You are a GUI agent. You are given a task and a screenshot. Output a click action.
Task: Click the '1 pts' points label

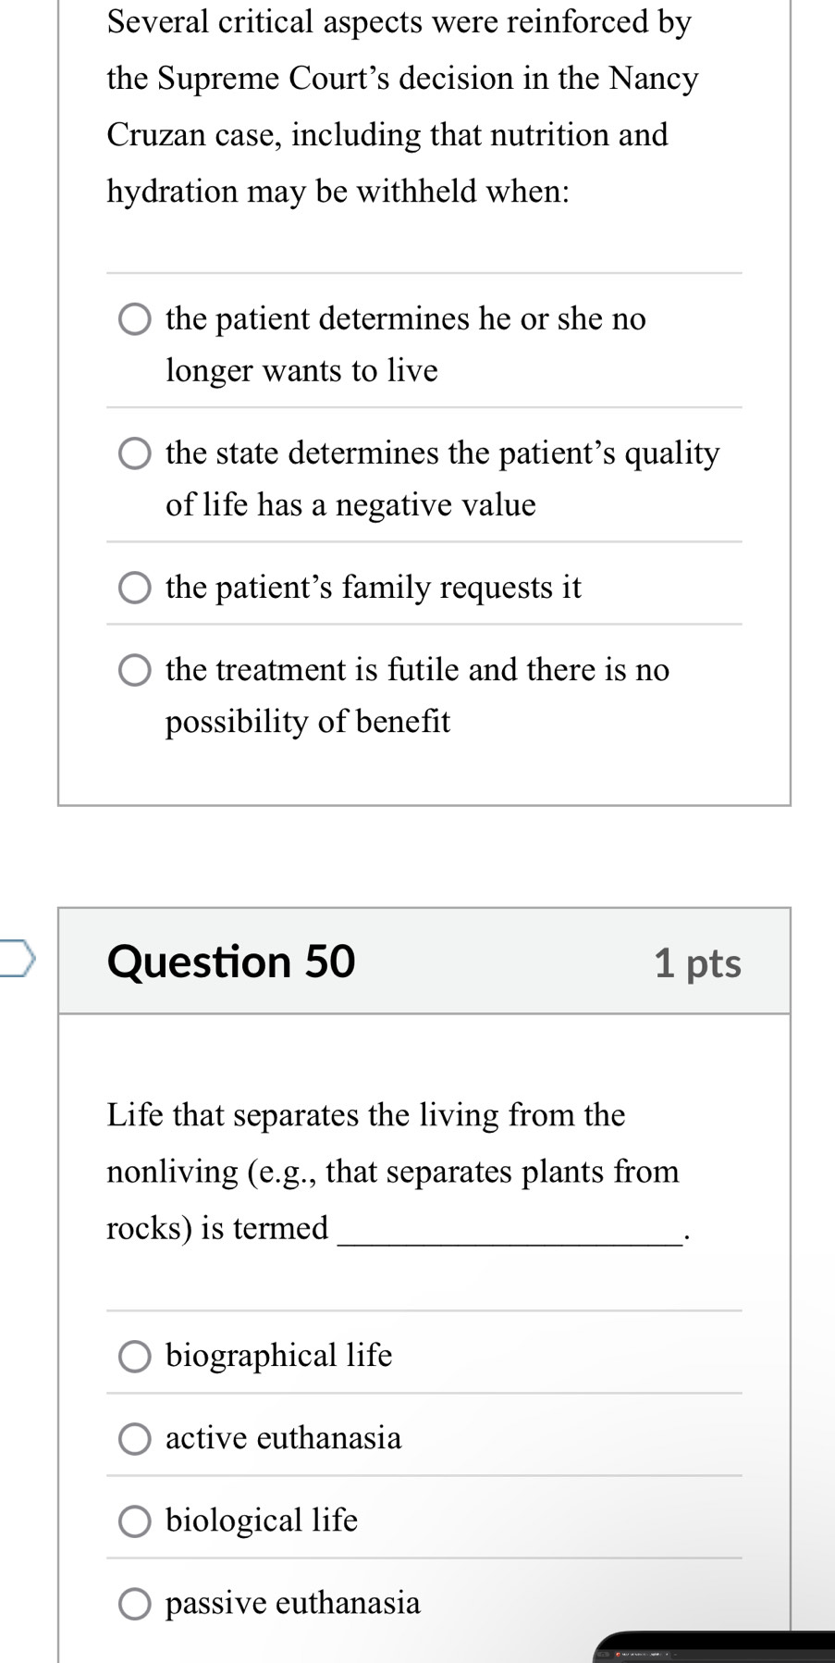(x=697, y=963)
